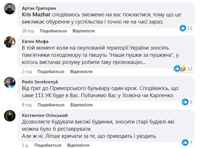Screen dimensions: 202x149
Task: Like Євген Мофа's comment via Подобається
Action: 51,71
